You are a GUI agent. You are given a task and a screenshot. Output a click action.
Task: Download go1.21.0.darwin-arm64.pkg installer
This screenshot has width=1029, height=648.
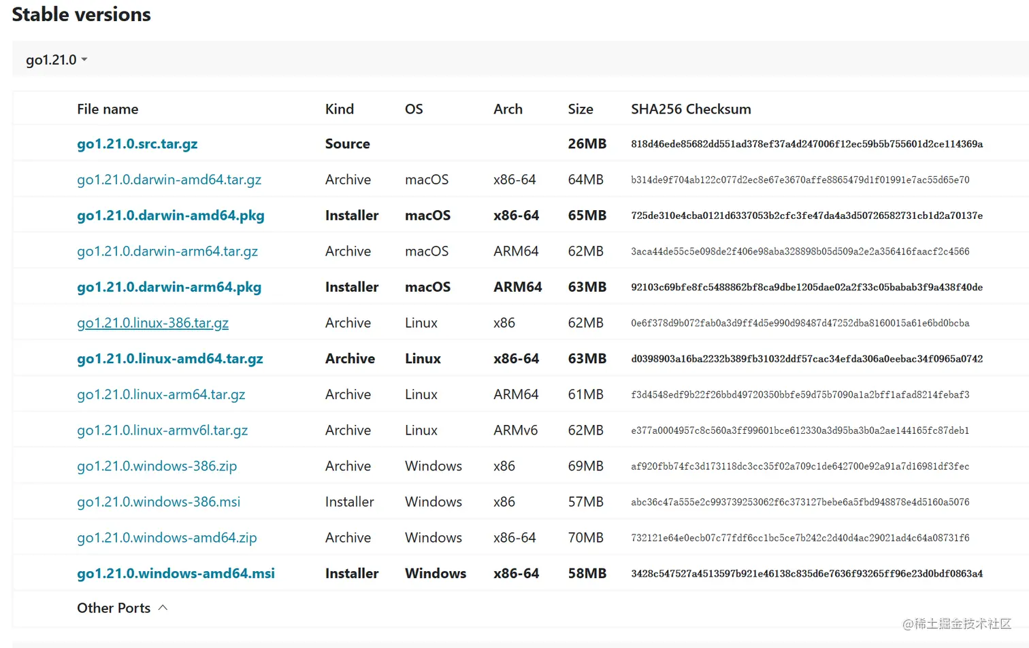[x=169, y=287]
